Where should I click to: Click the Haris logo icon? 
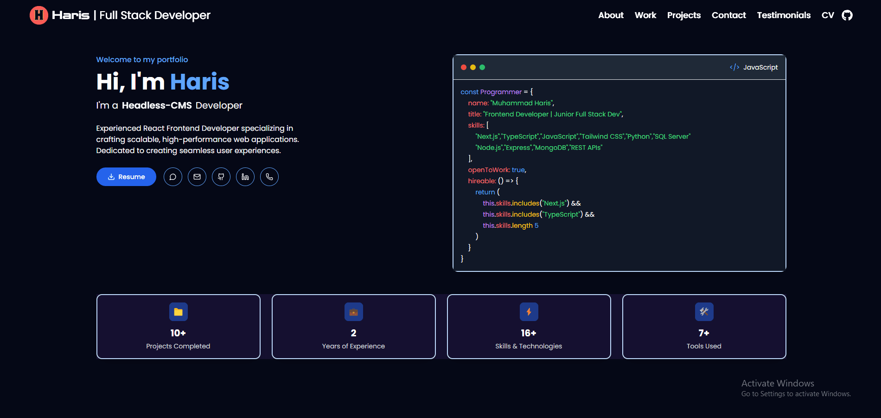coord(39,15)
